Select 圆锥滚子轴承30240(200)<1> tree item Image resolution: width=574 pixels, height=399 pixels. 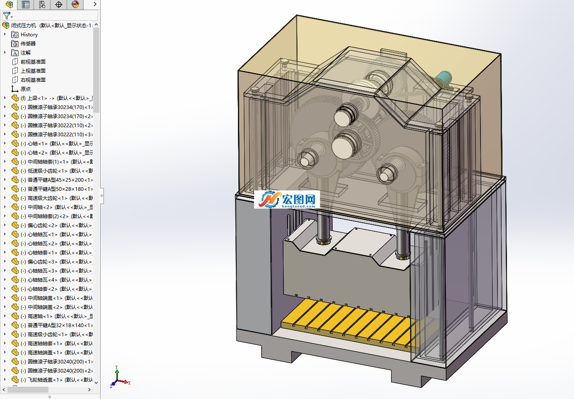(57, 362)
